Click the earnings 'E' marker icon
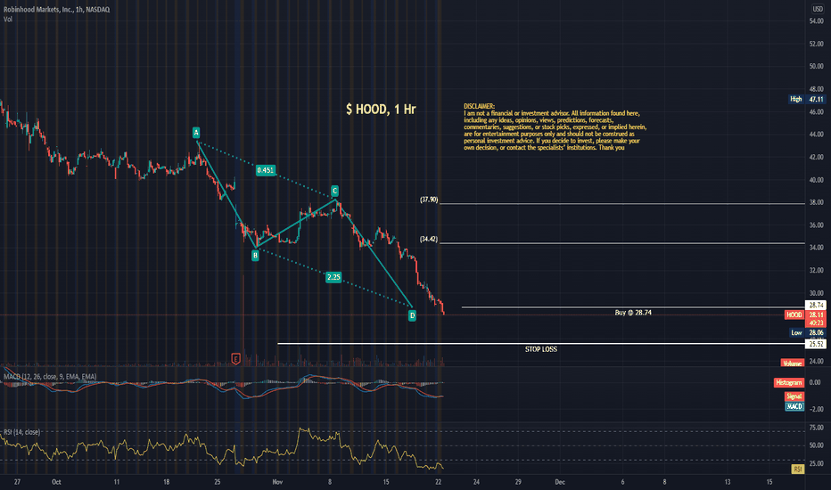 [x=236, y=359]
